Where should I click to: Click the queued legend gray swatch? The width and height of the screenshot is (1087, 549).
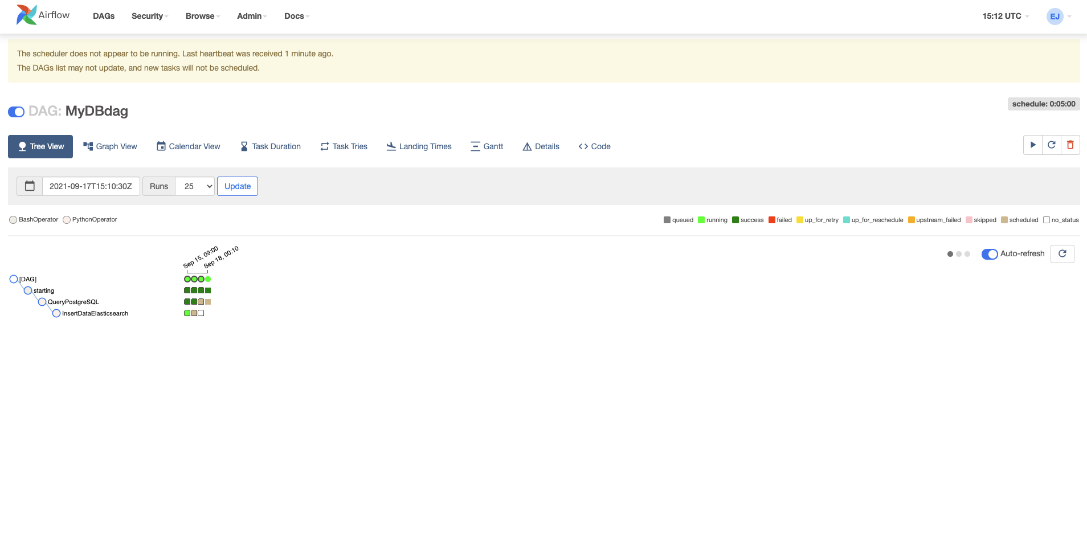(667, 220)
